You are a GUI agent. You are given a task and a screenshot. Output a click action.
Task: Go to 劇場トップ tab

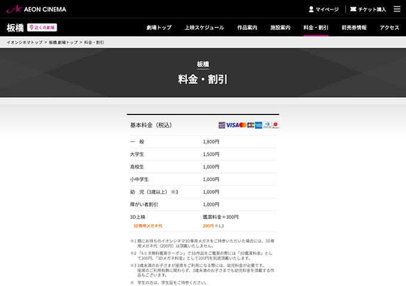point(159,27)
